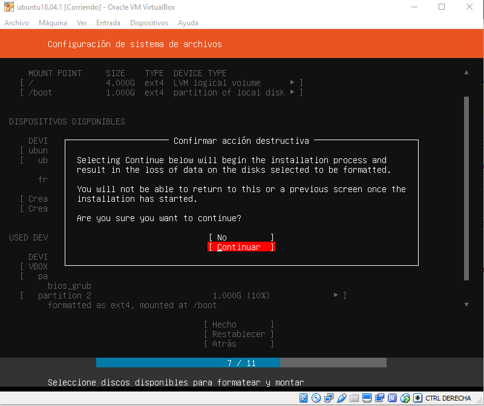The height and width of the screenshot is (406, 484).
Task: Click the display monitor status icon
Action: click(367, 398)
